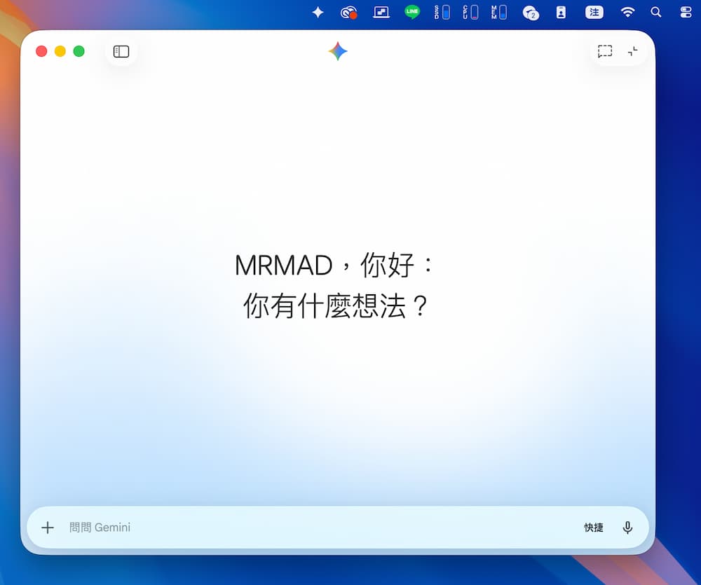Open LINE from the menu bar

click(x=411, y=12)
